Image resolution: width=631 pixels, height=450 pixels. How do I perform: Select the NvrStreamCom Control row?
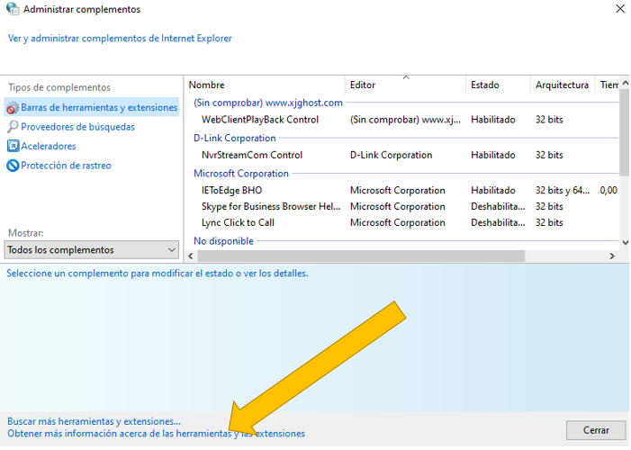402,156
